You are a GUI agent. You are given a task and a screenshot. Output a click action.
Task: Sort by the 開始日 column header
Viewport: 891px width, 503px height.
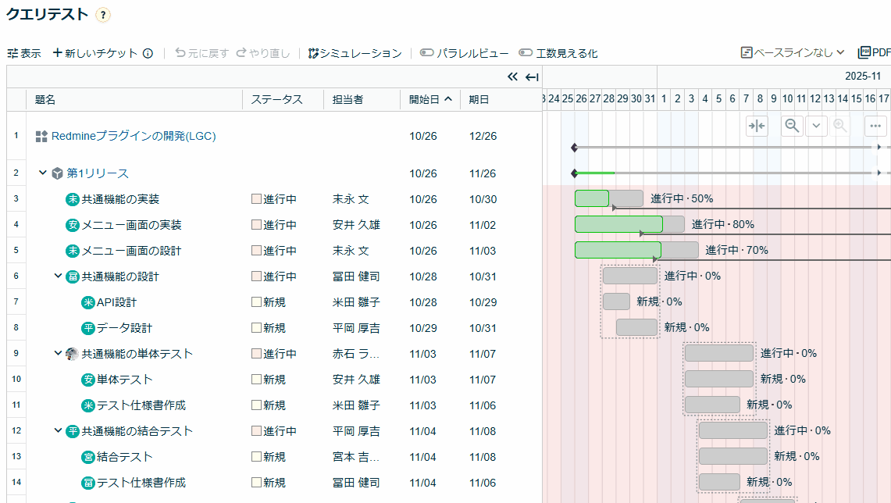[x=426, y=99]
